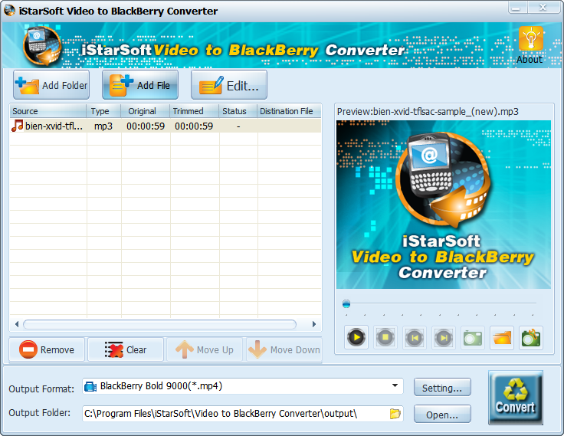Open the snapshot folder icon
The image size is (564, 436).
502,337
